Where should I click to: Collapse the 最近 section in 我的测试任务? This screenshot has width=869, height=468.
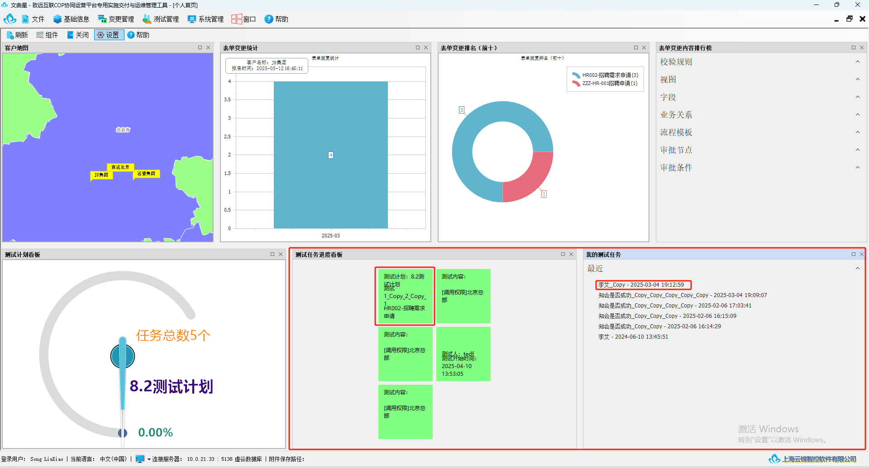pos(857,269)
